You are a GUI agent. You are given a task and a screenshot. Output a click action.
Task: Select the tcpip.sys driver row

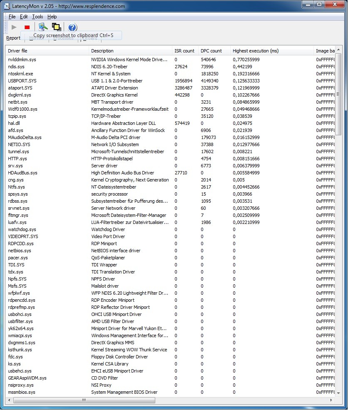(170, 116)
